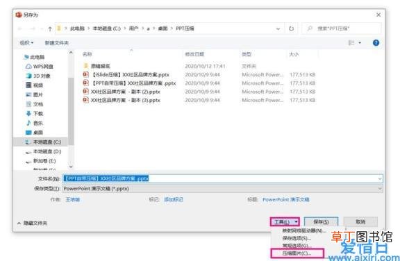Select 【PPT自带压缩】XX社区品牌方案 .pptx file
Image resolution: width=400 pixels, height=261 pixels.
pos(133,83)
